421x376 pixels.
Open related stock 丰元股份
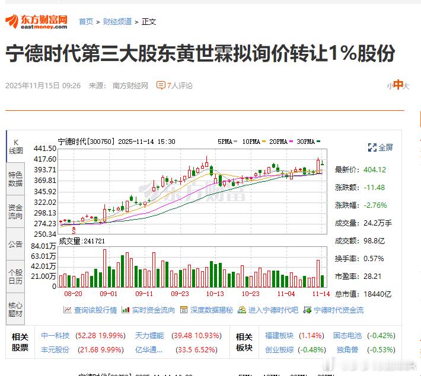tap(55, 350)
